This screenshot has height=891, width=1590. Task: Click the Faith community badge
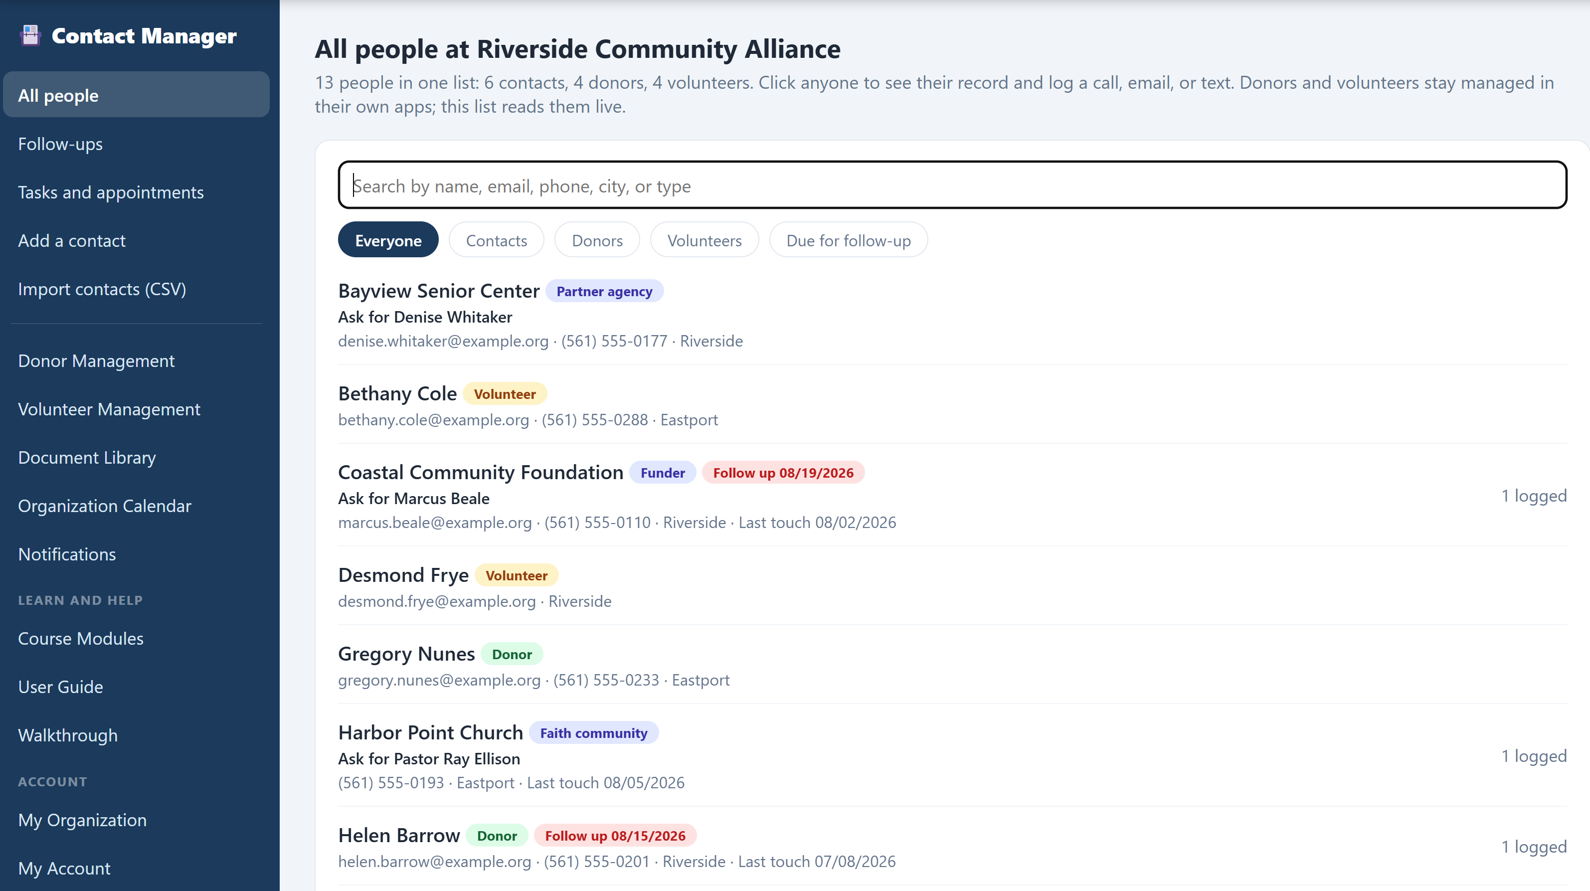594,733
